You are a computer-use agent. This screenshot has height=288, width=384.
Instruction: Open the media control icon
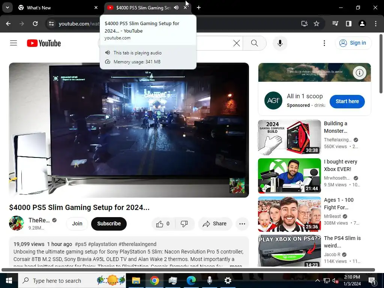pyautogui.click(x=335, y=24)
